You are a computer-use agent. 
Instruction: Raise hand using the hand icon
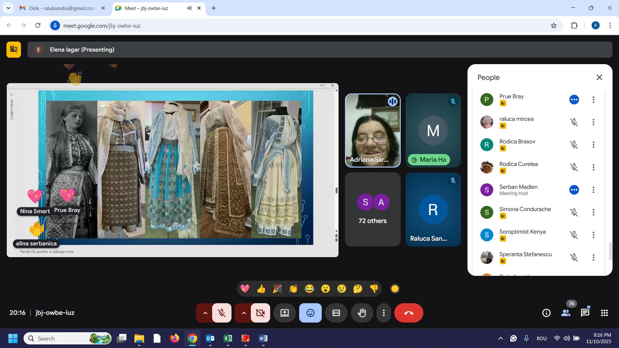[x=362, y=313]
